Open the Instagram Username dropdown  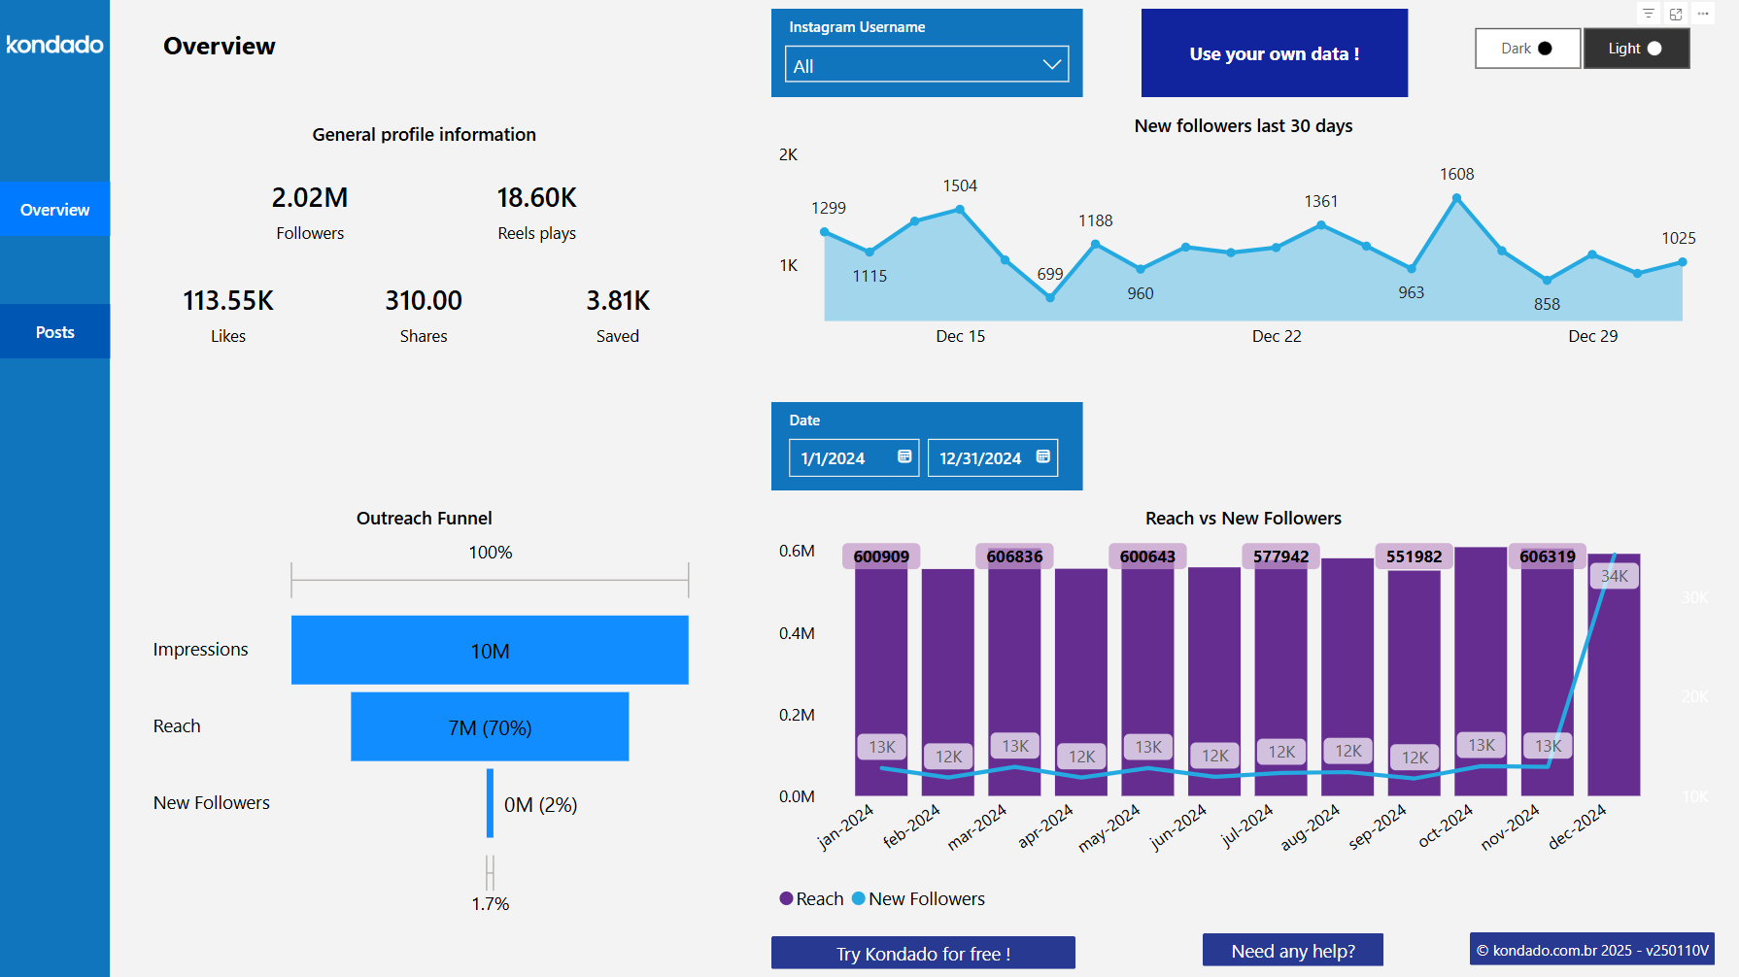(x=926, y=64)
